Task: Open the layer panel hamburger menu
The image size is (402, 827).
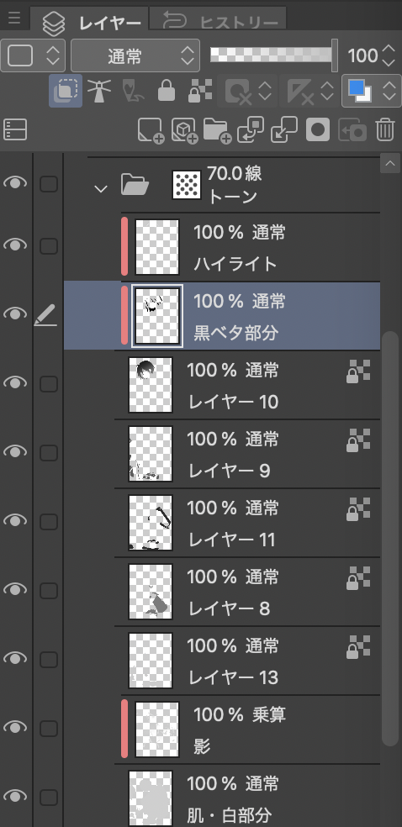Action: pos(14,18)
